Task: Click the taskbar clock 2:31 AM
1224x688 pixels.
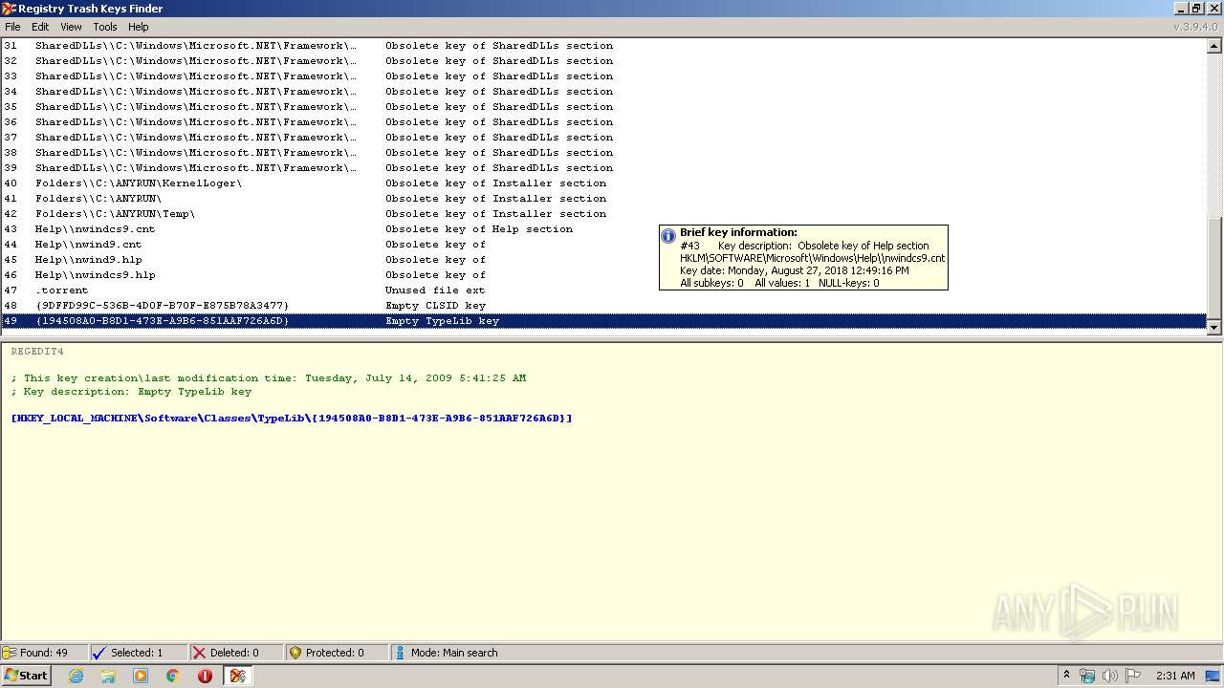Action: click(x=1175, y=676)
